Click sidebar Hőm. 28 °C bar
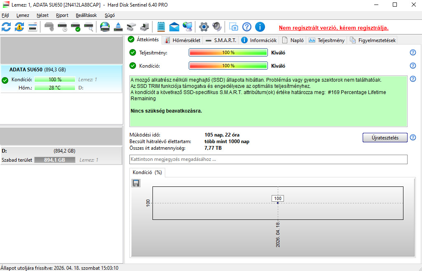422x271 pixels. pos(55,87)
